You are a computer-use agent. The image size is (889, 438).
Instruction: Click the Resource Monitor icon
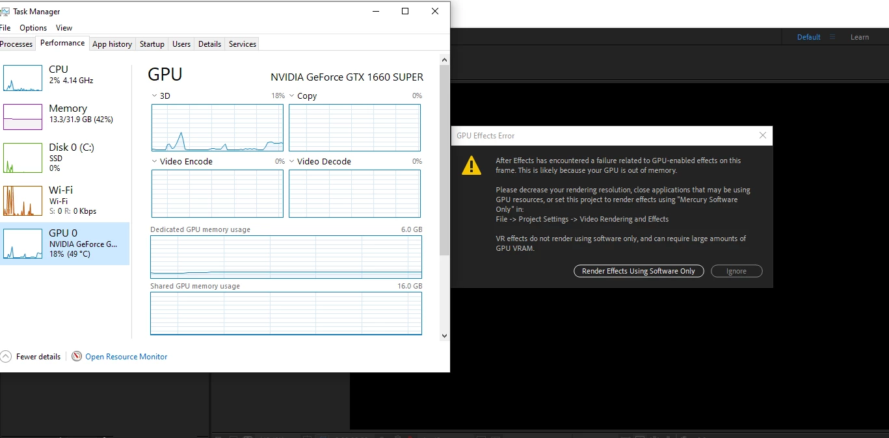[x=77, y=356]
